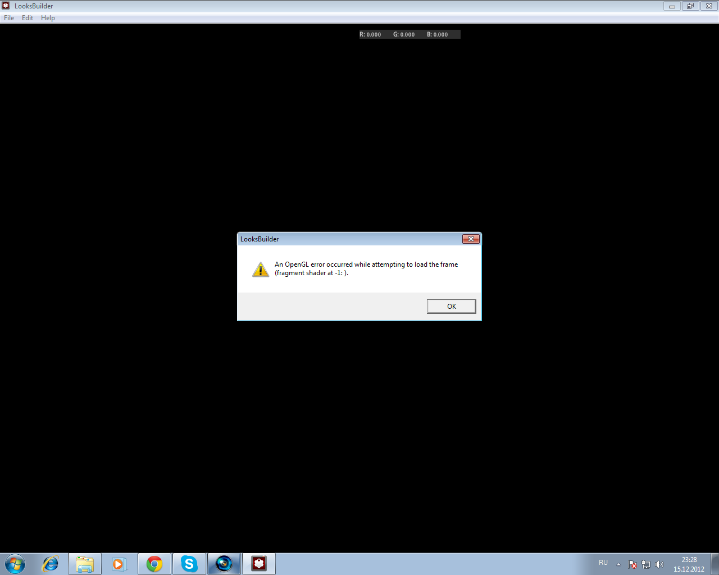This screenshot has height=575, width=719.
Task: Click the G: 0.000 readout
Action: pos(404,35)
